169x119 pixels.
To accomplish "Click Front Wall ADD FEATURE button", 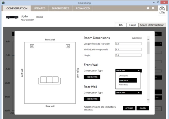I will coord(92,77).
